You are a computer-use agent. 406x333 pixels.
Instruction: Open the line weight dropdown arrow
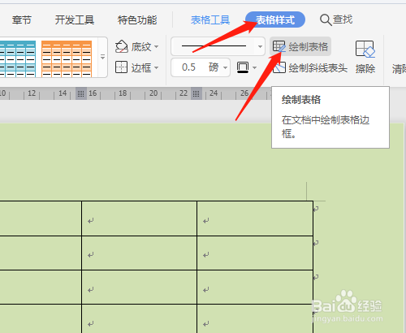pos(226,67)
